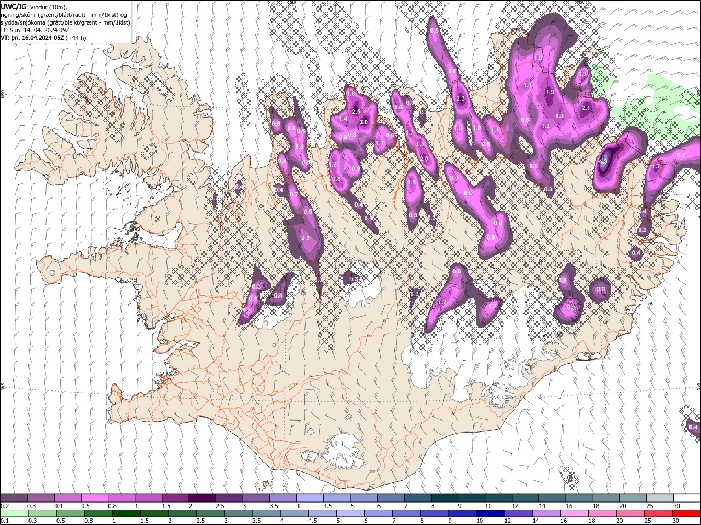Click the pale green swatch between 0.1 and 0.3
Screen dimensions: 701x525
pyautogui.click(x=14, y=514)
